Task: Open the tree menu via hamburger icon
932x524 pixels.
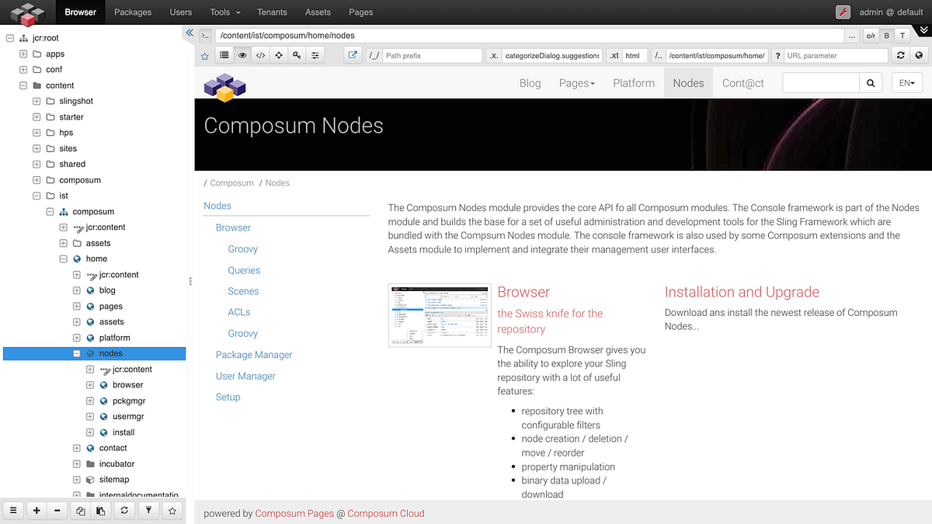Action: coord(13,510)
